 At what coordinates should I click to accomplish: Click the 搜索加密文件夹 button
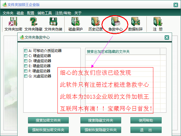(x=48, y=120)
